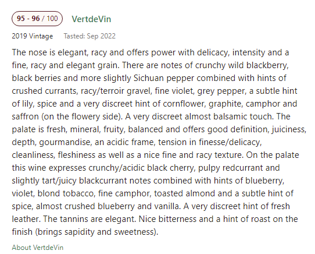Click the phrase 'finesse/delicacy' in the review

pos(230,142)
